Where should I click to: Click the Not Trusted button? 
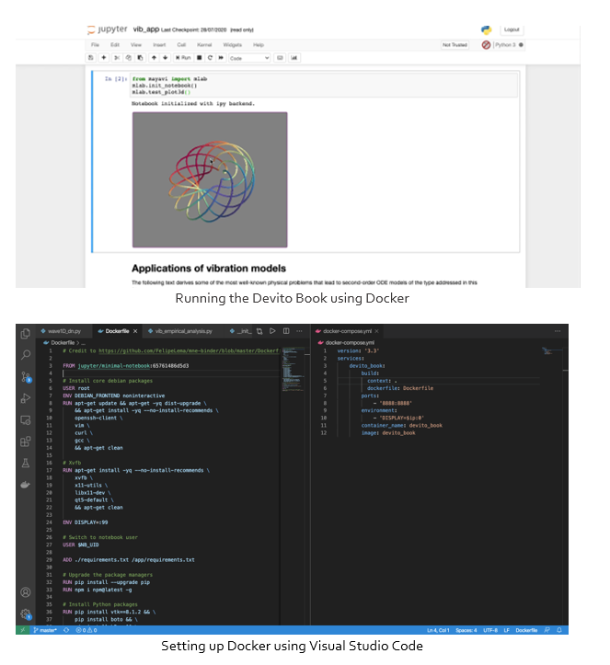pyautogui.click(x=455, y=45)
